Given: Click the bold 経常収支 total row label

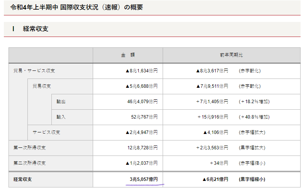Looking at the screenshot, I should [x=24, y=179].
